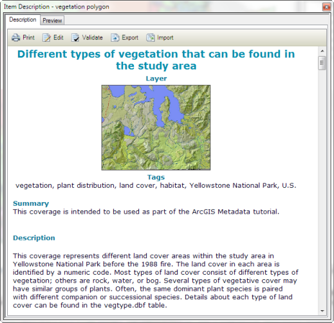The width and height of the screenshot is (334, 323).
Task: Select the Description tab
Action: pos(23,20)
